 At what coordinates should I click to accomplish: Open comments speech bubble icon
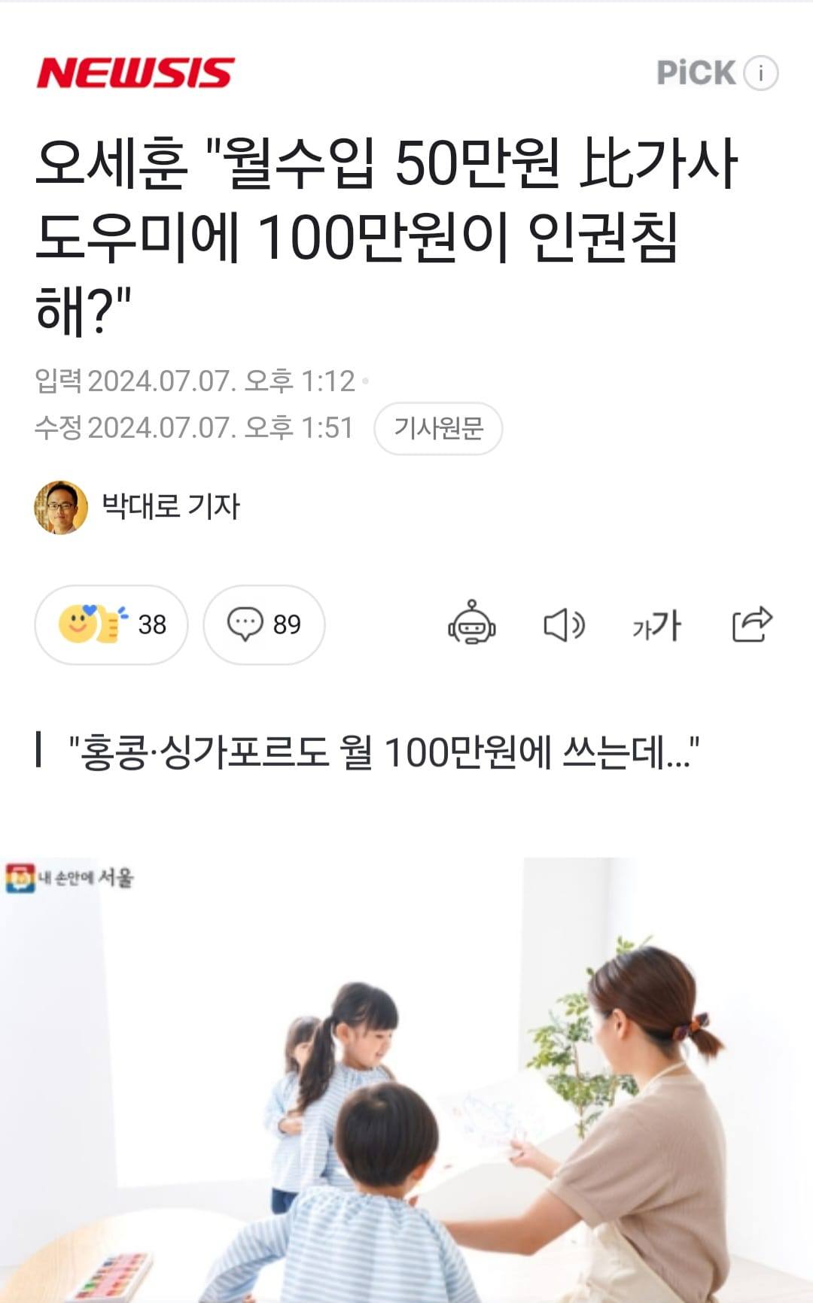(x=245, y=624)
